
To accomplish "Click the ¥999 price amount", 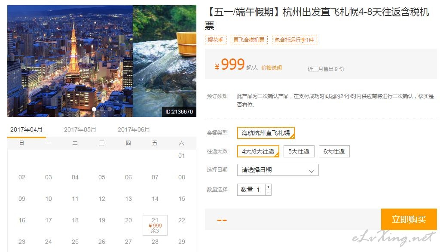I will [x=230, y=65].
